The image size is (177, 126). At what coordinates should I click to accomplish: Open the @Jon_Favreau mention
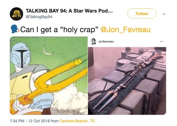coord(125,30)
